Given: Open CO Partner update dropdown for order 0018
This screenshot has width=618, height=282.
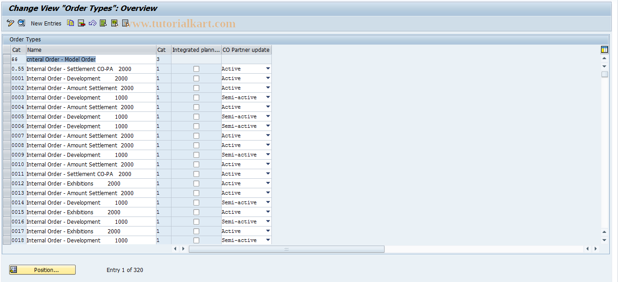Looking at the screenshot, I should pyautogui.click(x=268, y=240).
